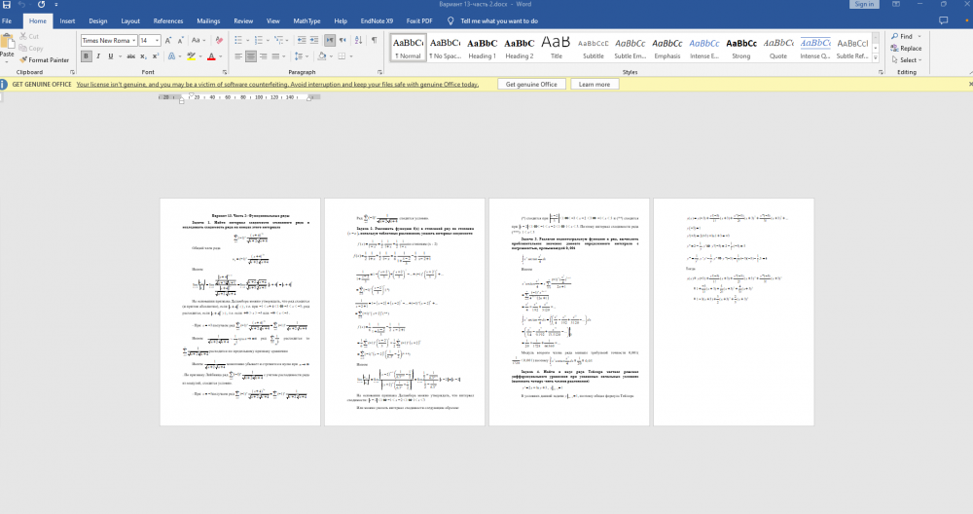The image size is (973, 514).
Task: Click Replace in the Editing group
Action: [906, 49]
